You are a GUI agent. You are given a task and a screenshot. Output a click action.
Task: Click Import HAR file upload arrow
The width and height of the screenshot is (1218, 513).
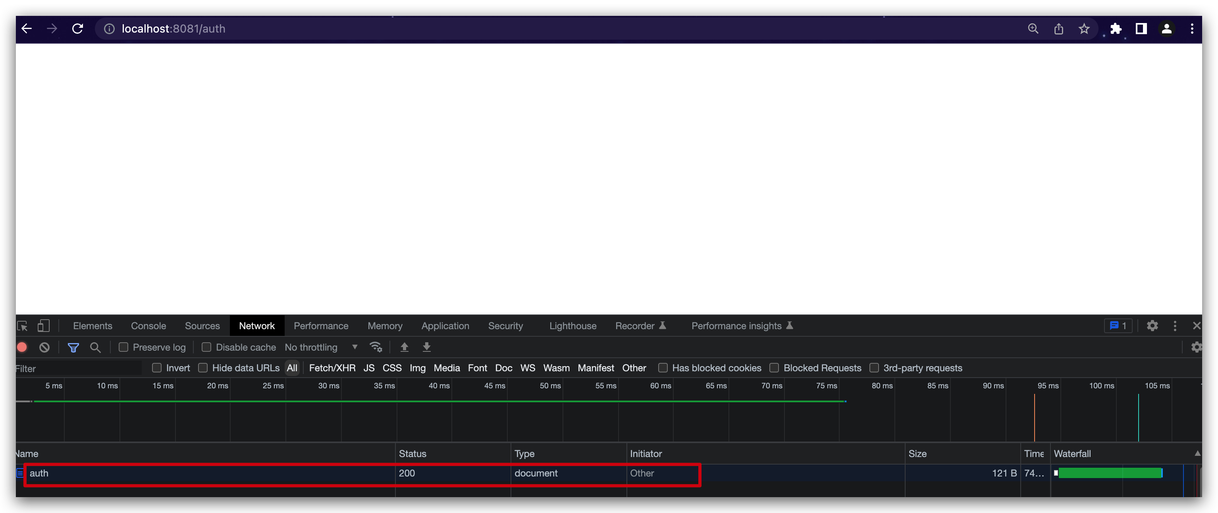pos(404,347)
